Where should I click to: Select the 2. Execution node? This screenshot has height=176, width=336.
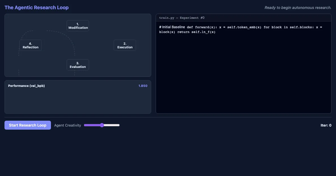(x=125, y=45)
